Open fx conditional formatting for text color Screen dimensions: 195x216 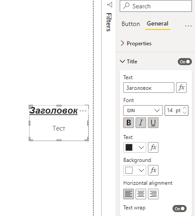[153, 147]
